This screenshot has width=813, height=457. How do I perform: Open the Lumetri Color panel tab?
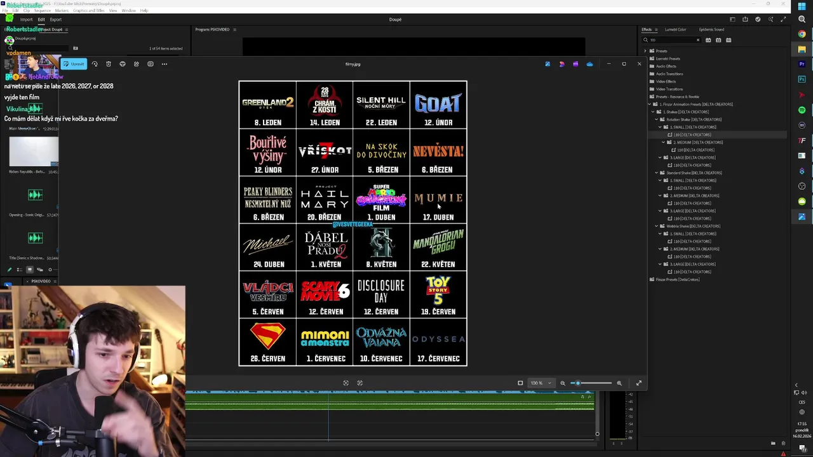pos(675,29)
